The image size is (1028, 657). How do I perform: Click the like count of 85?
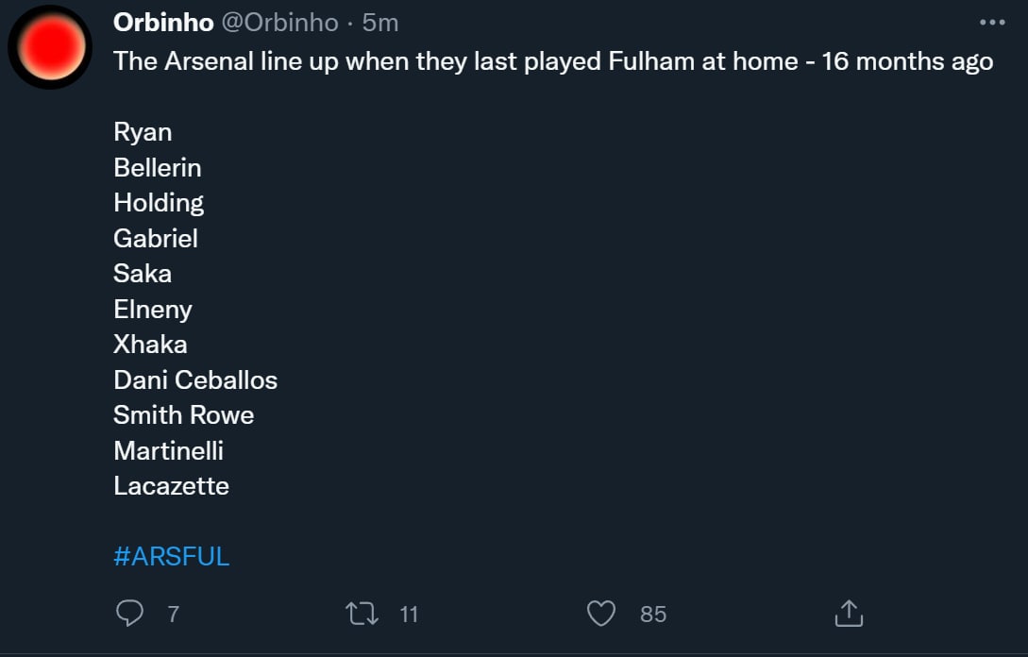[x=653, y=615]
